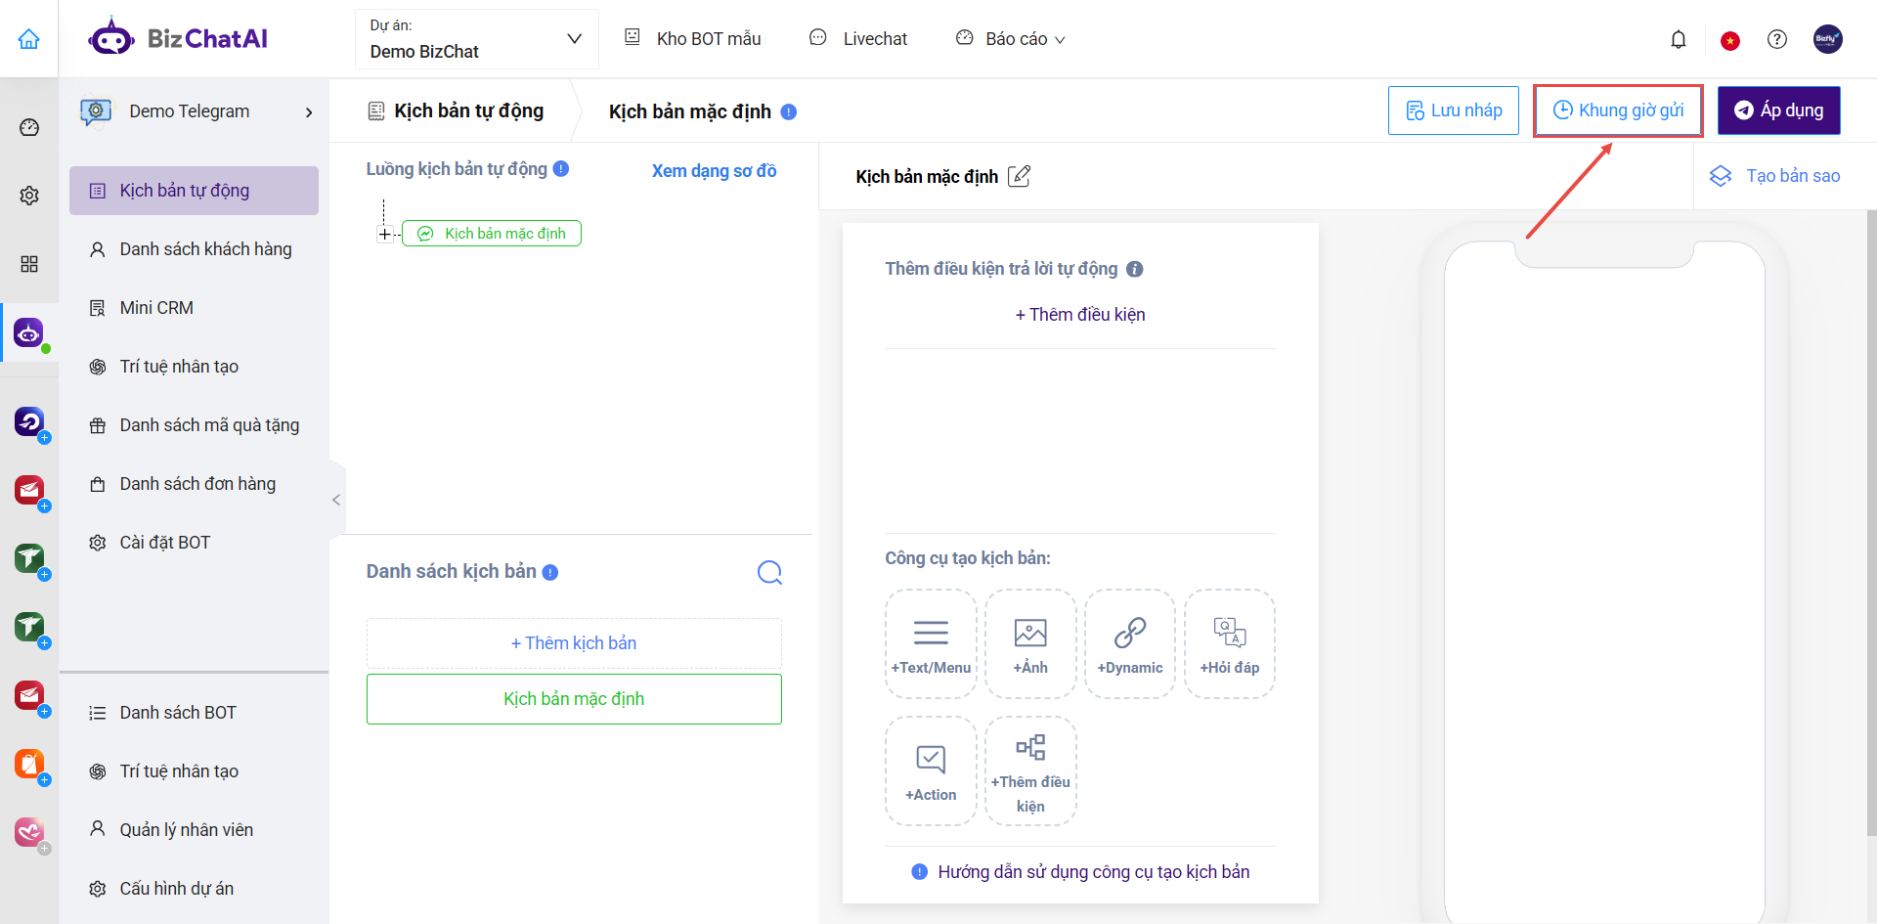1877x924 pixels.
Task: Open the settings gear in the left rail
Action: tap(29, 196)
